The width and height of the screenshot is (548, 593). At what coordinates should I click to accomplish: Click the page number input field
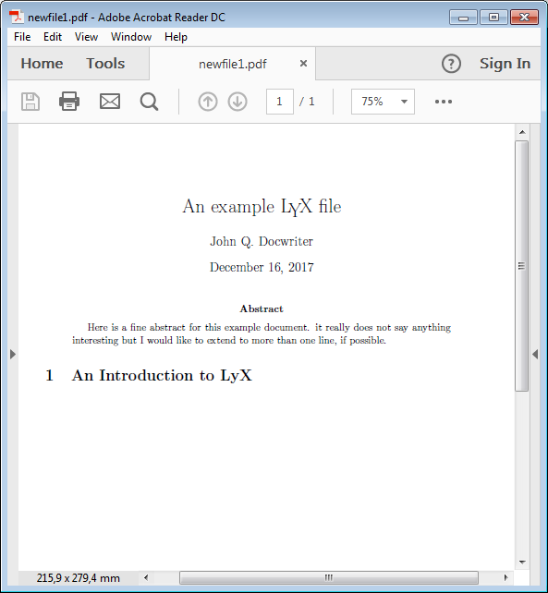280,102
